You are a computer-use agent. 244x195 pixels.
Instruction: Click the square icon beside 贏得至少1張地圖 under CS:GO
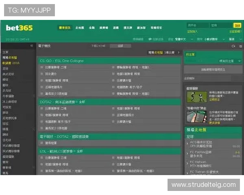point(42,93)
